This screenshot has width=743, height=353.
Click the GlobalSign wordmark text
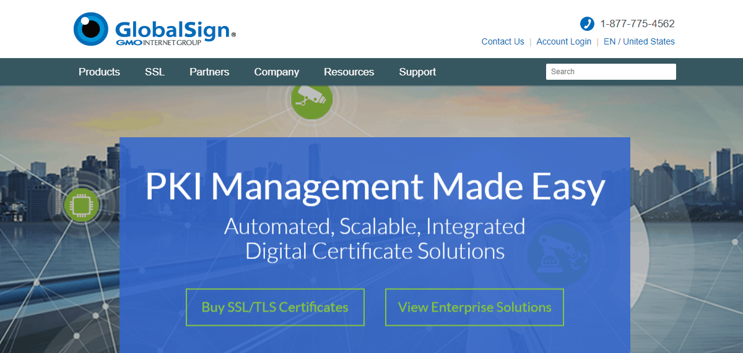coord(173,30)
